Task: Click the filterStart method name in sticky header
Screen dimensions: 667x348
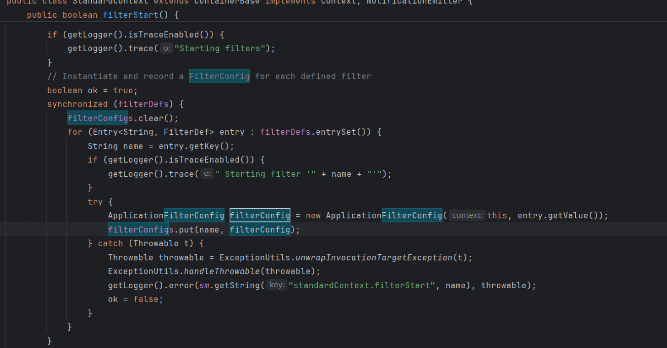Action: (131, 15)
